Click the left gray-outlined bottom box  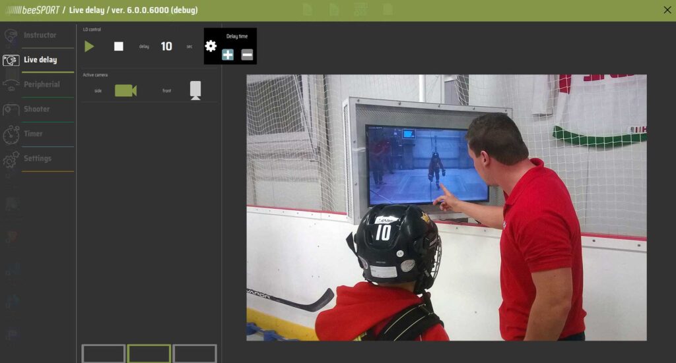tap(103, 354)
